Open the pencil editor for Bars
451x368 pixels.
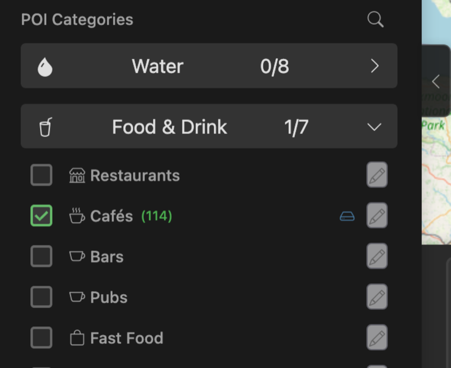[377, 256]
